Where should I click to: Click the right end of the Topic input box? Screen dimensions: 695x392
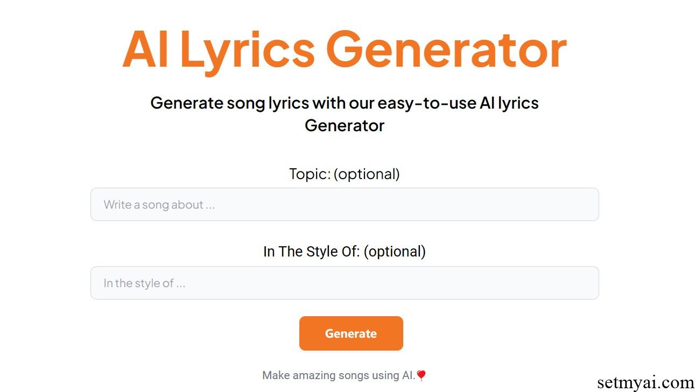pos(587,204)
